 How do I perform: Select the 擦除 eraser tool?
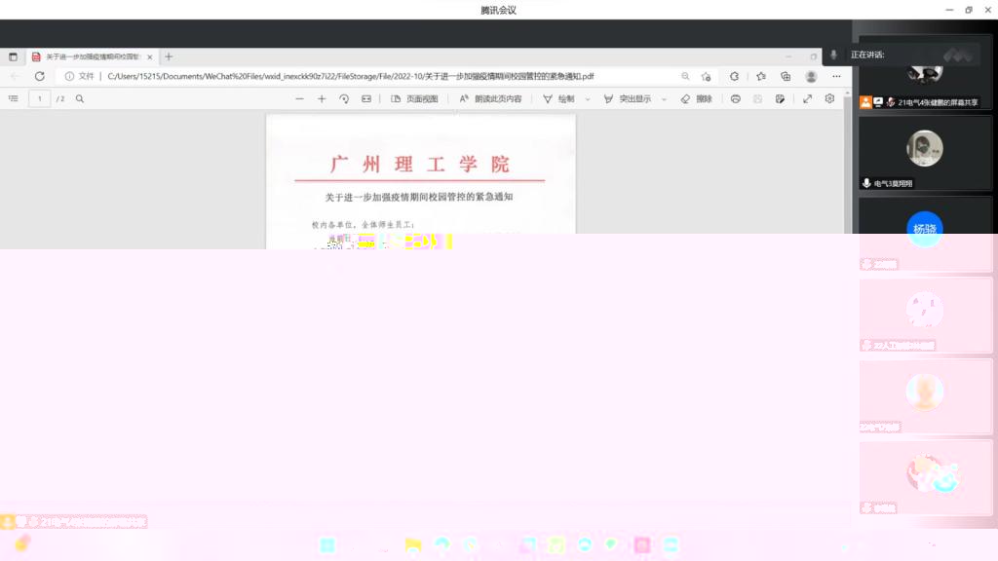(x=696, y=98)
